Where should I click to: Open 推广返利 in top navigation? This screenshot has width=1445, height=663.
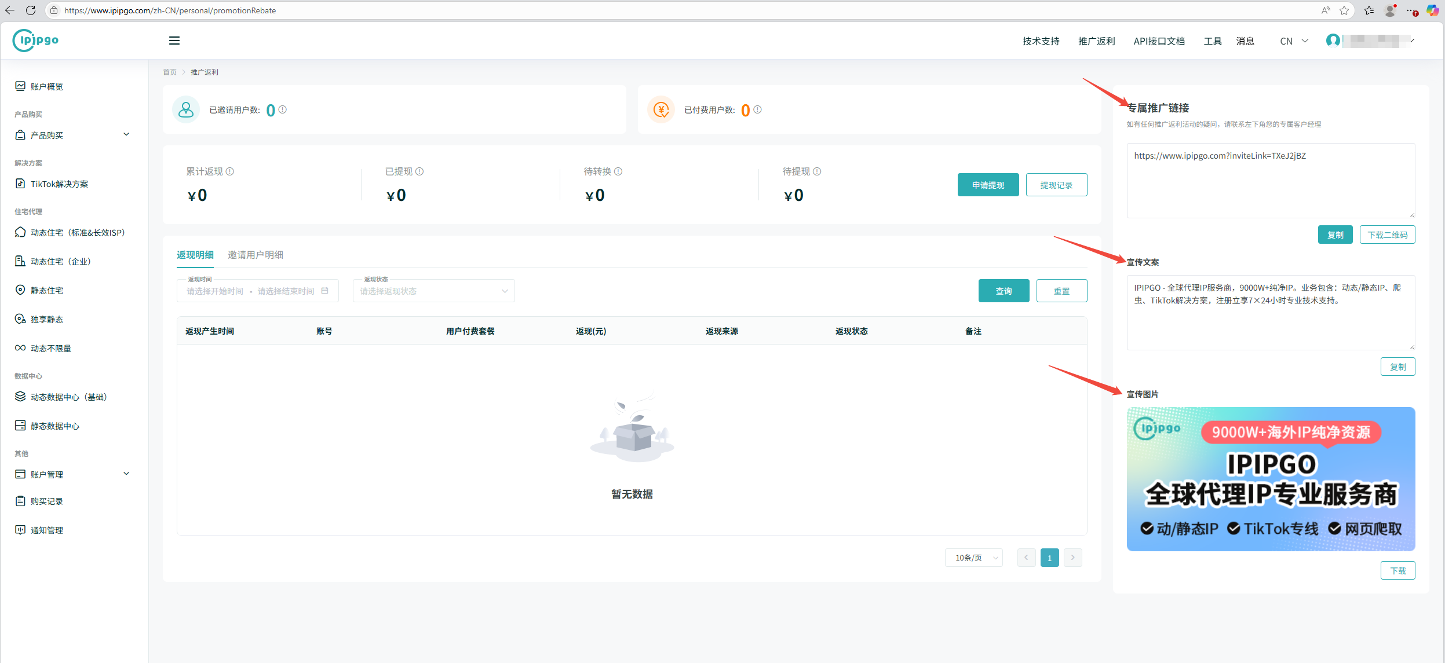(x=1096, y=41)
